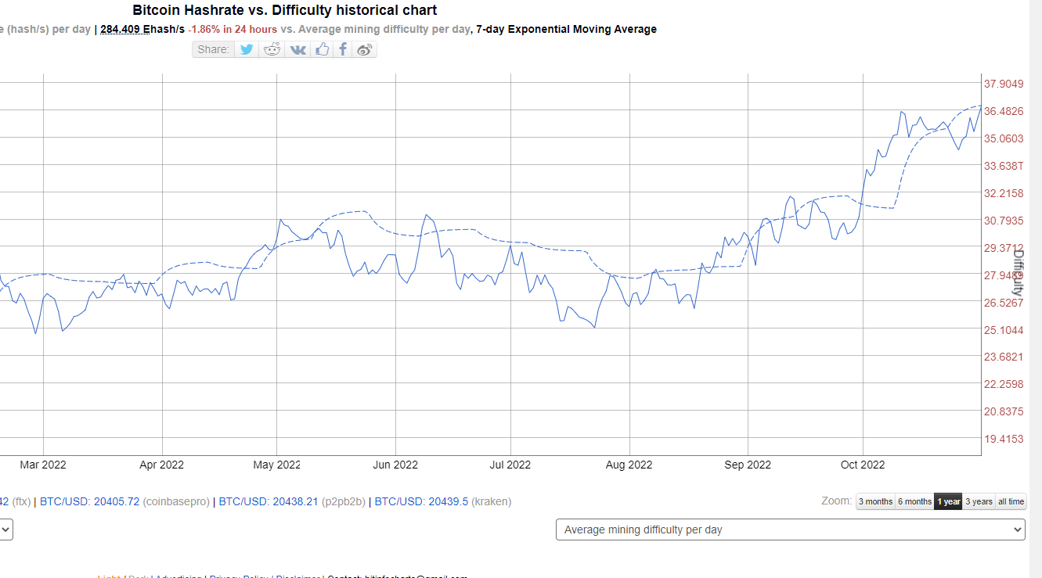
Task: Expand the partially visible left dropdown
Action: [6, 530]
